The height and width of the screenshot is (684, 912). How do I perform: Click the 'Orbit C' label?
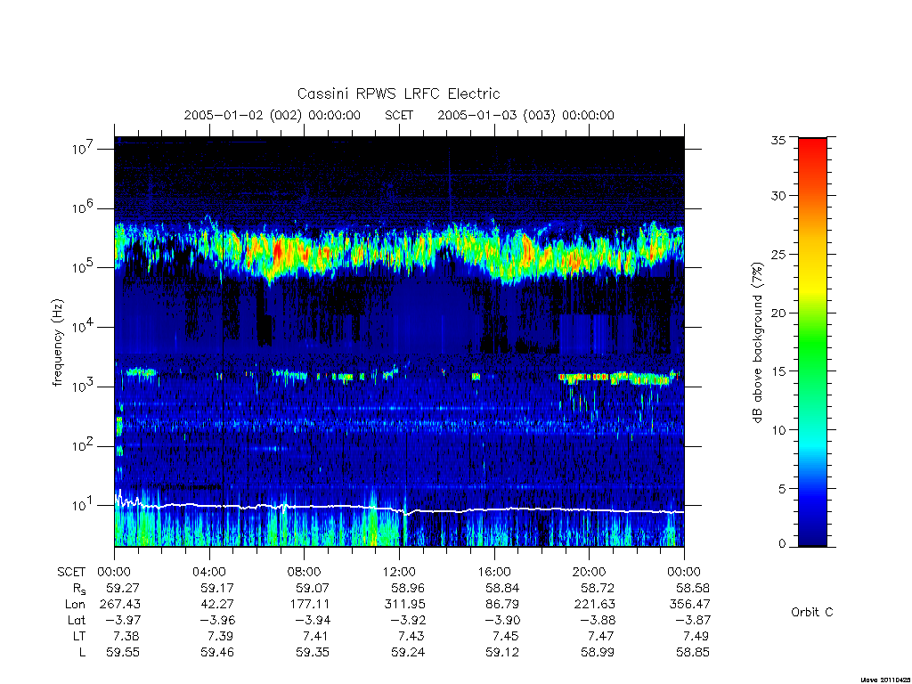[x=812, y=613]
